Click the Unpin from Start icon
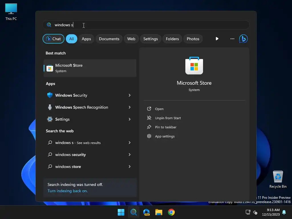The image size is (292, 219). 149,118
